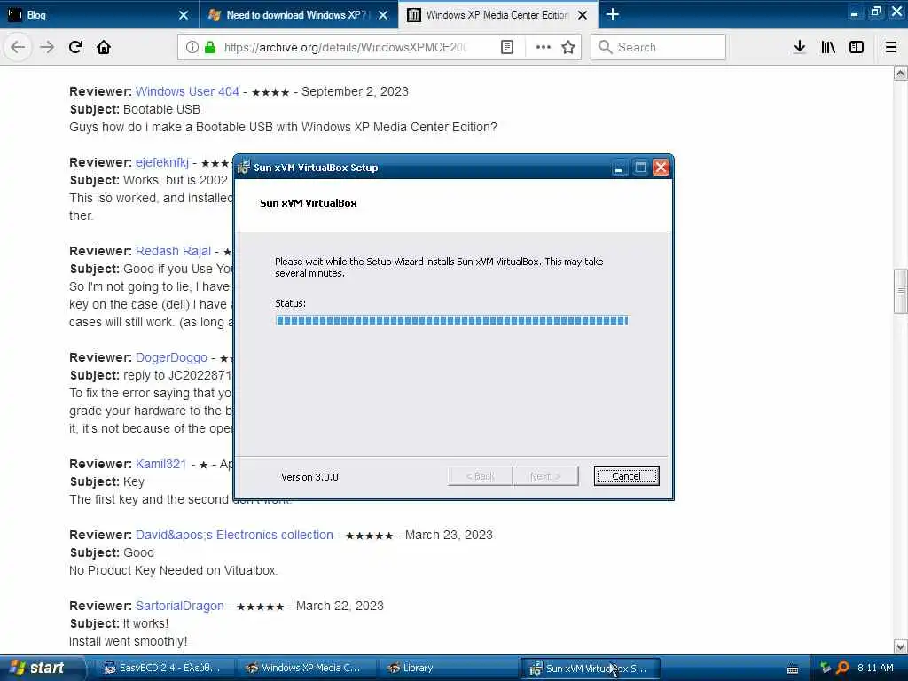This screenshot has height=681, width=908.
Task: Click the VirtualBox install progress bar
Action: pos(451,320)
